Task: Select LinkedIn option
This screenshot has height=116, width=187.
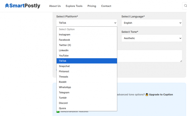Action: coord(87,50)
